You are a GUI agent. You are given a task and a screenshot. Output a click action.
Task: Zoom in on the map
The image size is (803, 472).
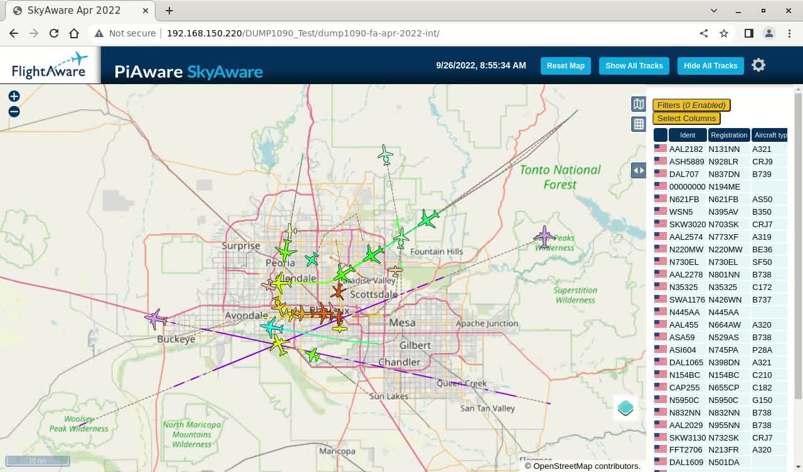point(14,96)
